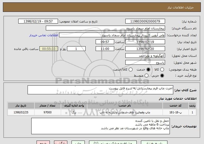This screenshot has height=144, width=204.
Task: Click the need number field 1198030092000079
Action: tap(145, 21)
